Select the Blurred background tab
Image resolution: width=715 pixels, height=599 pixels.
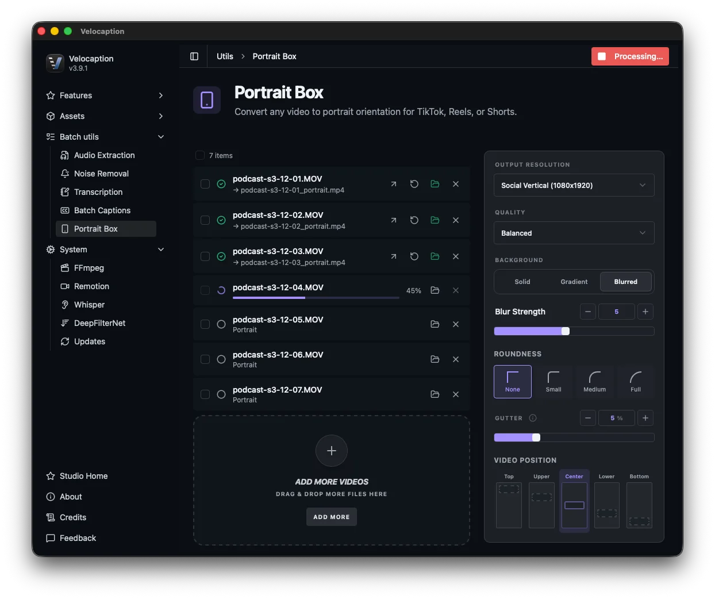coord(626,282)
